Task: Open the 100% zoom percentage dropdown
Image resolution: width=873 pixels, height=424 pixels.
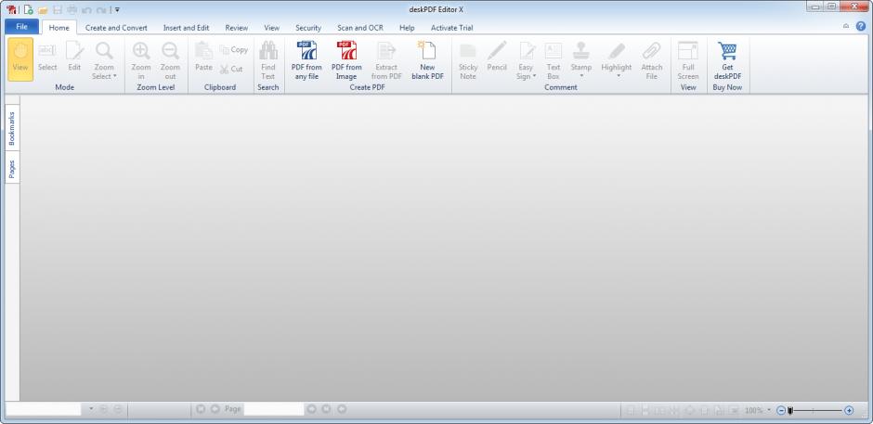Action: pos(769,410)
